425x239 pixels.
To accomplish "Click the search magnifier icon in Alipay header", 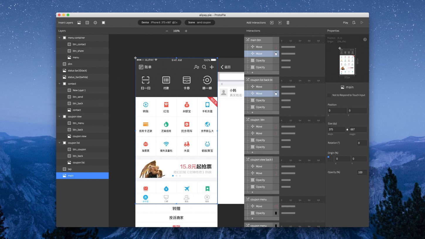I will coord(204,67).
